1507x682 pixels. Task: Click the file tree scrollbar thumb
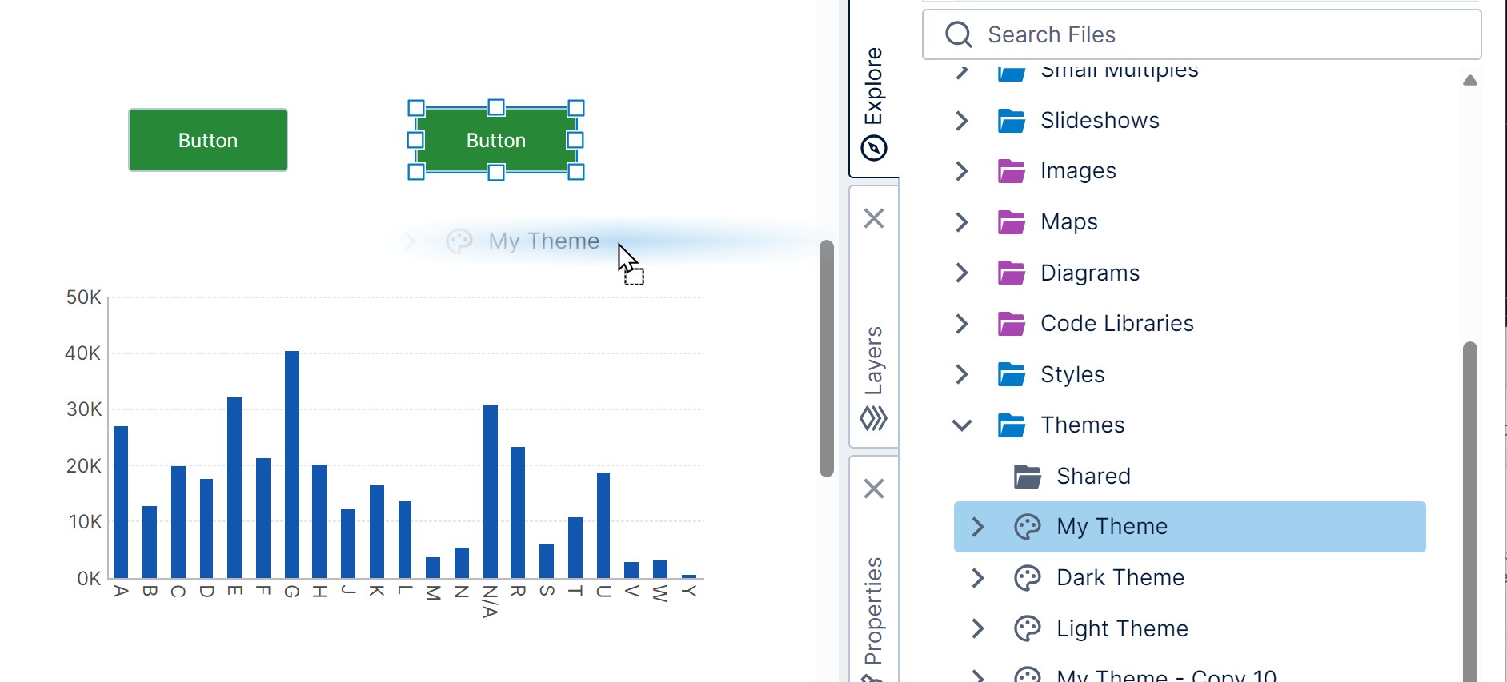(1469, 512)
